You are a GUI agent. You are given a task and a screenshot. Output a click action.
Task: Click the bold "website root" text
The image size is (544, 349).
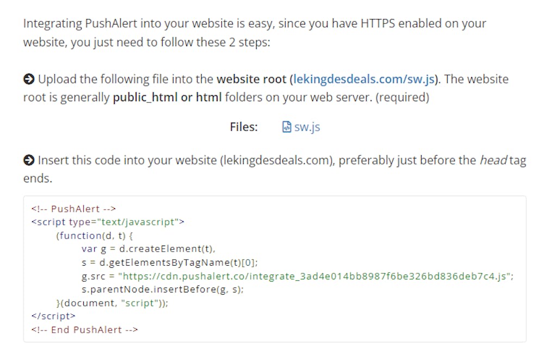point(251,79)
